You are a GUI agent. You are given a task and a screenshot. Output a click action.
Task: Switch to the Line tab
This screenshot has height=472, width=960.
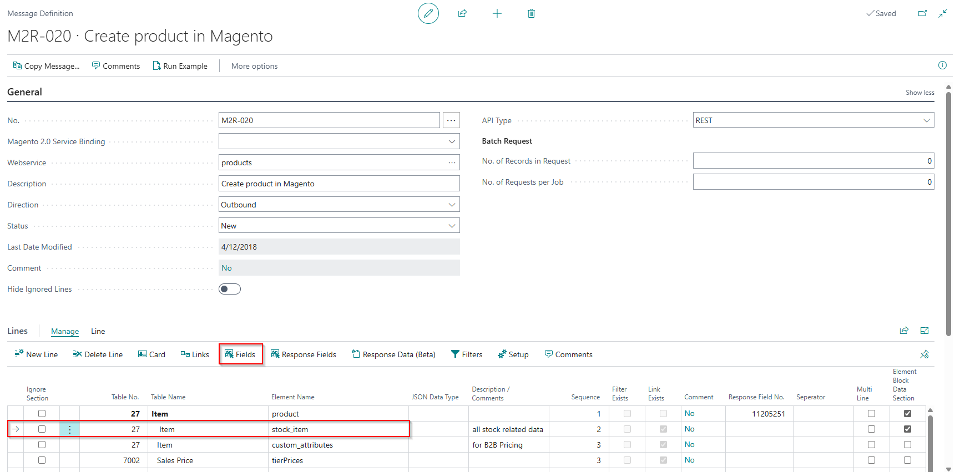pos(98,331)
